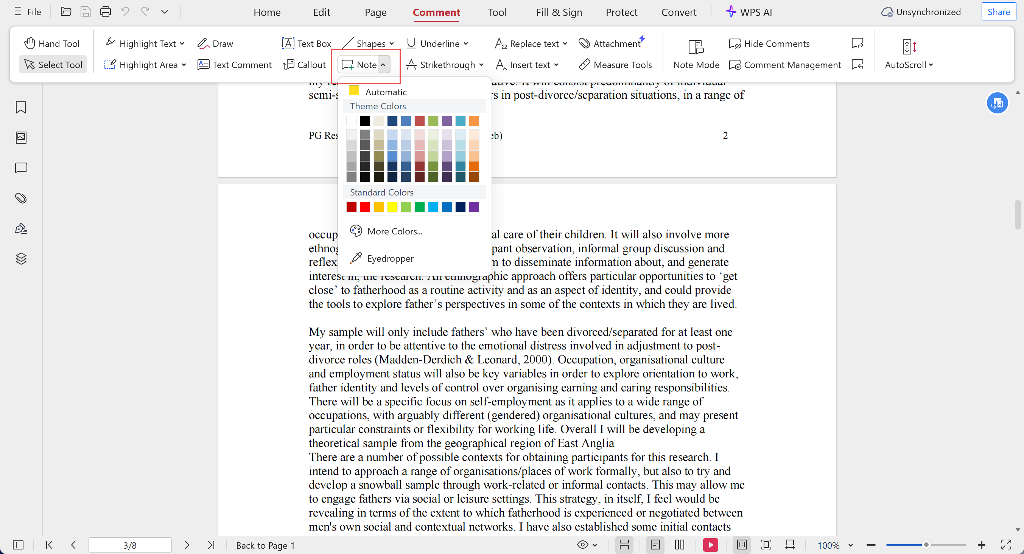The width and height of the screenshot is (1024, 554).
Task: Switch to the Protect tab
Action: (x=621, y=12)
